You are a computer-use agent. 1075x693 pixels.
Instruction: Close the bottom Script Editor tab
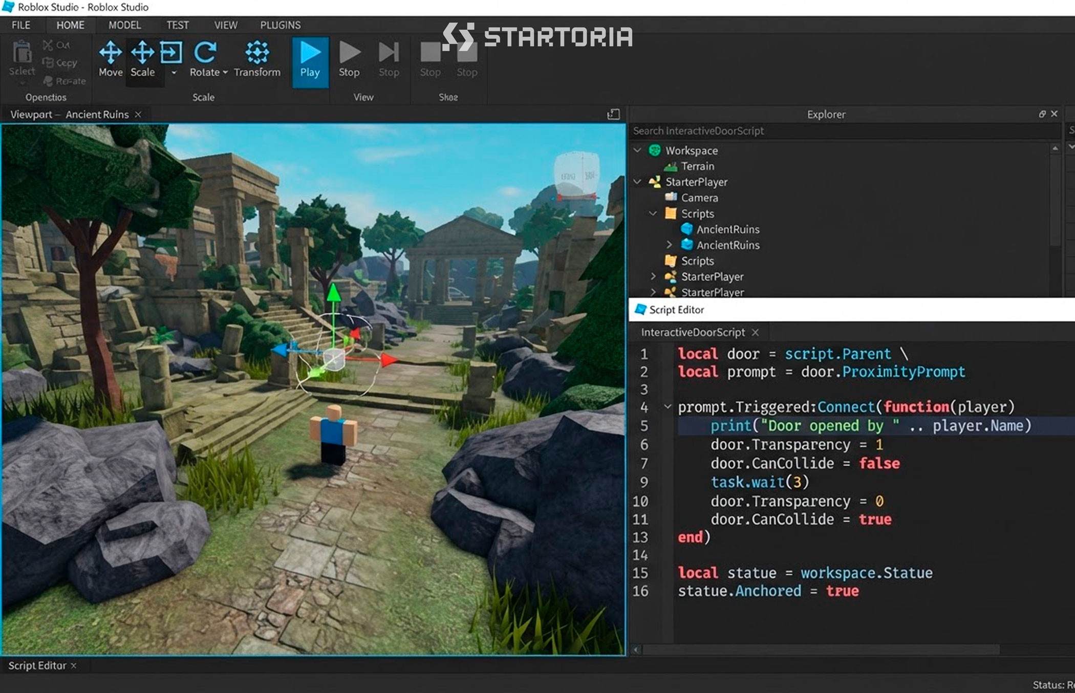[74, 666]
